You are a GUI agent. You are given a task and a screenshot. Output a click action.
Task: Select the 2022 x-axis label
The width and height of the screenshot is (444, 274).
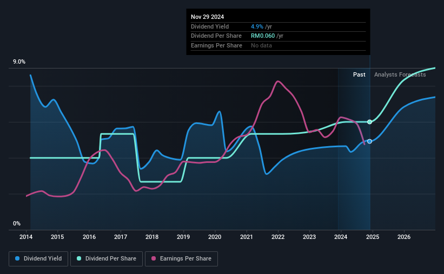pyautogui.click(x=278, y=237)
